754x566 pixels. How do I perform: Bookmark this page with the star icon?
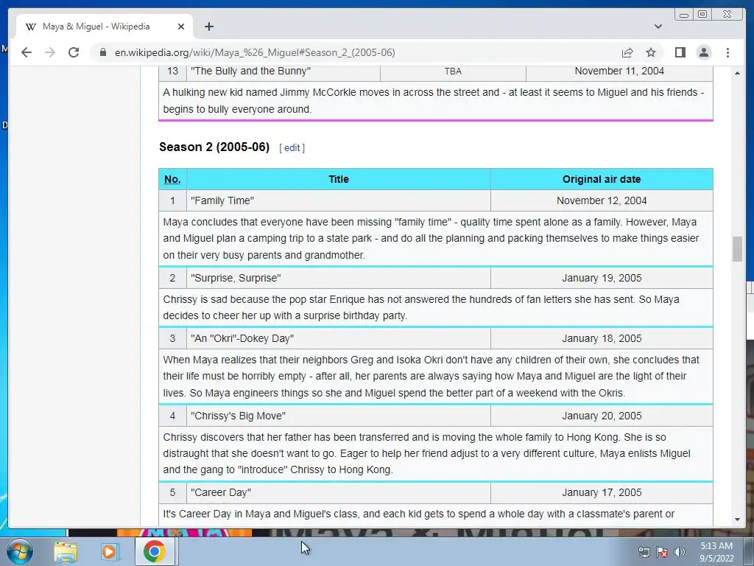[x=651, y=52]
